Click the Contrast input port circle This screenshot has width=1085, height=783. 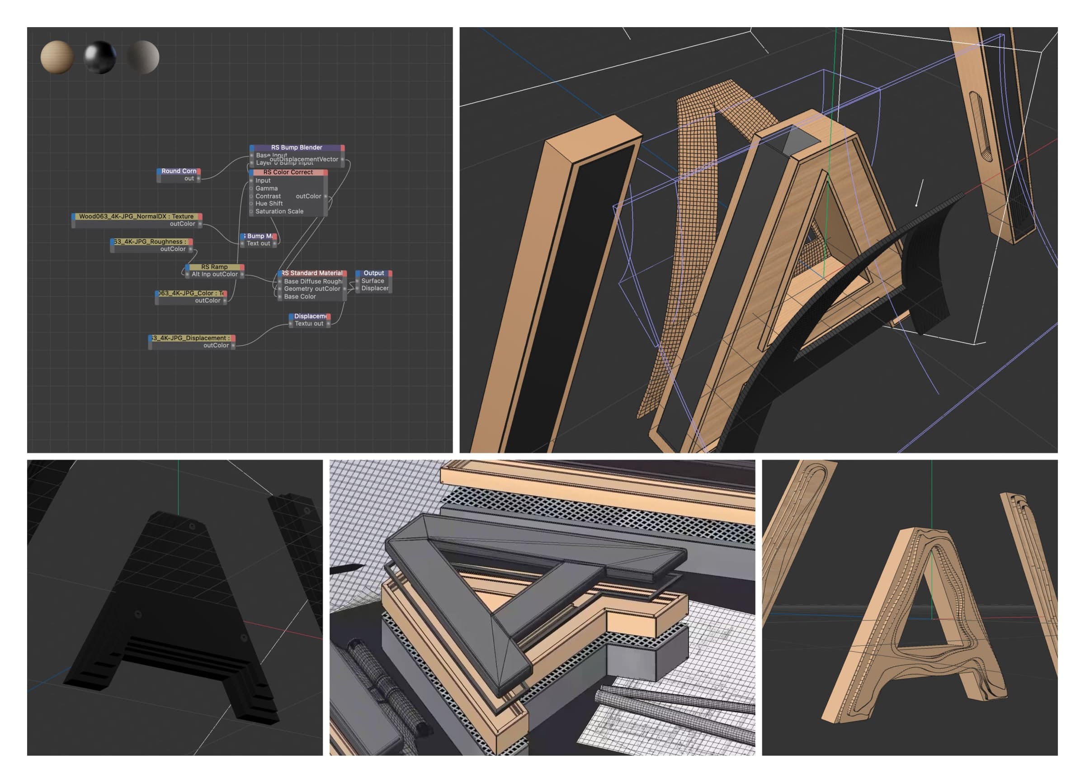[251, 196]
